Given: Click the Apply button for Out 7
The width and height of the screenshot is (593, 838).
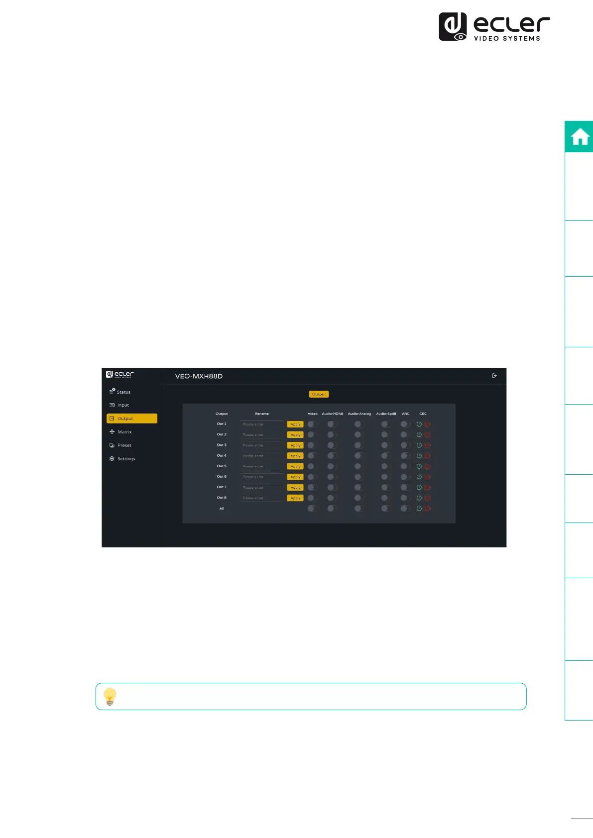Looking at the screenshot, I should (295, 488).
